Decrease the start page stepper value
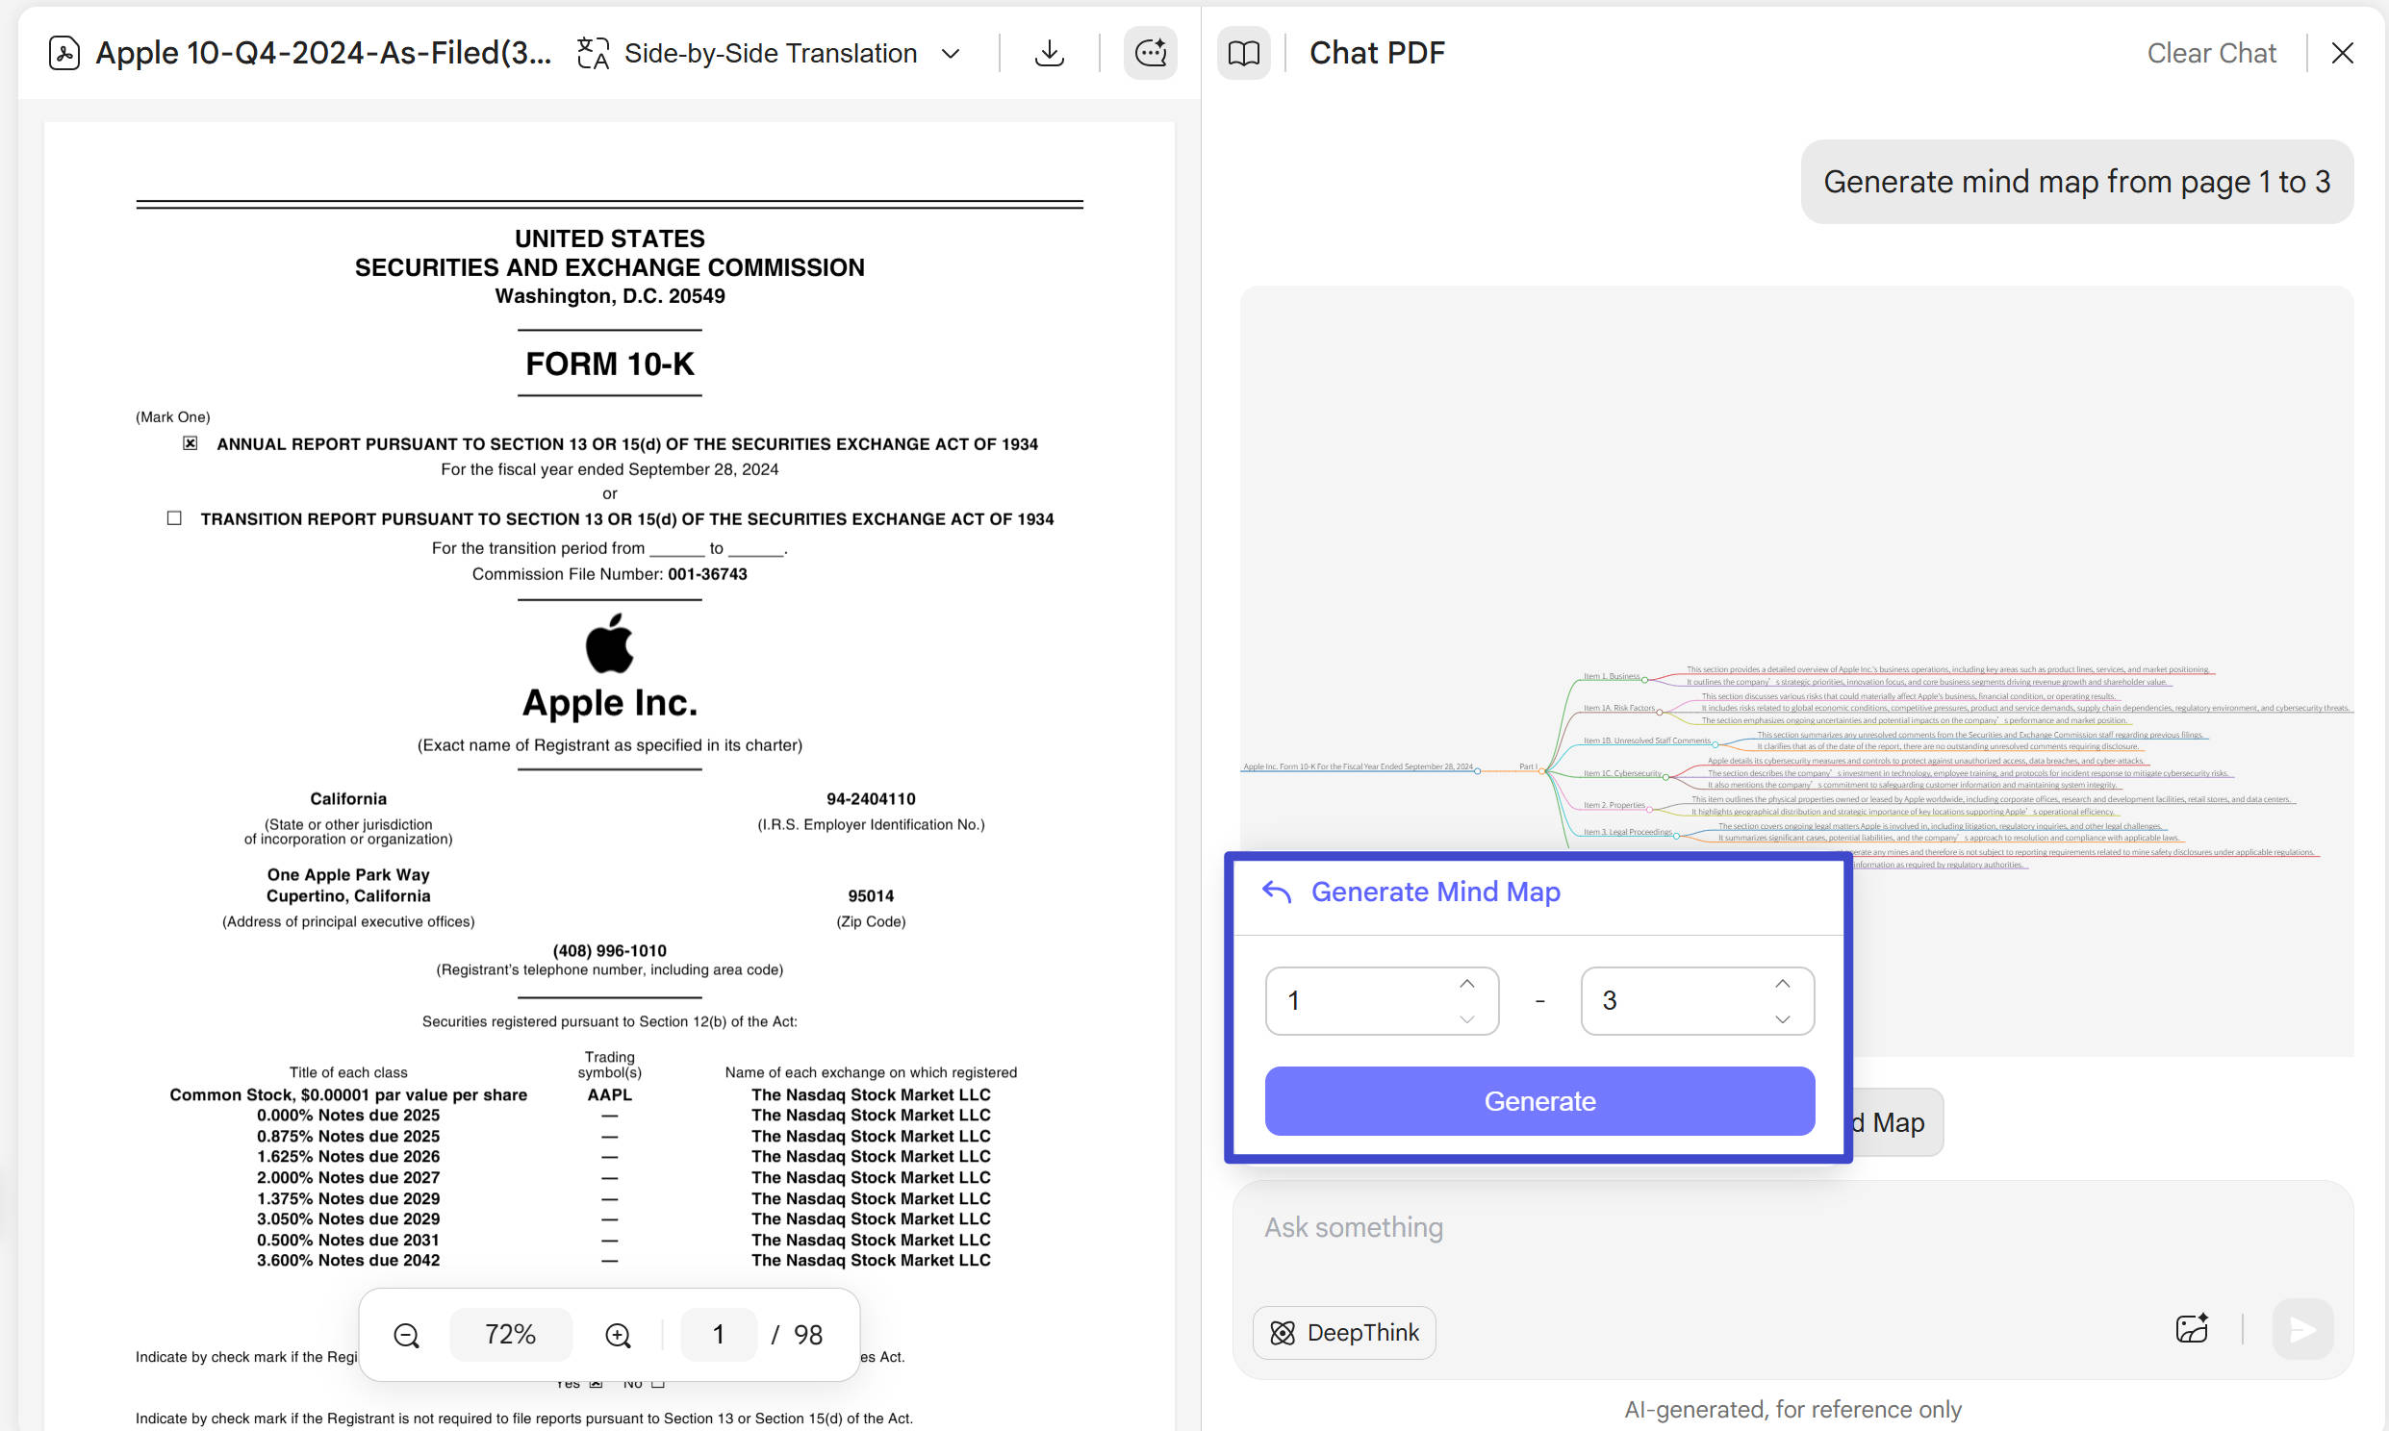Viewport: 2389px width, 1431px height. click(1467, 1019)
